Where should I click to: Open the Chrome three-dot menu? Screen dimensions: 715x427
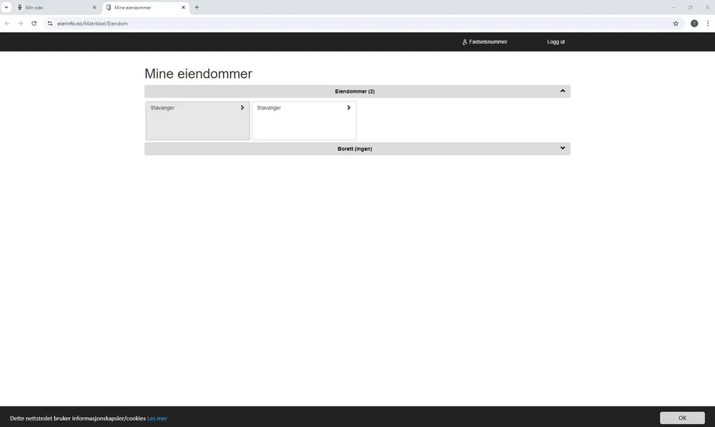(x=707, y=24)
